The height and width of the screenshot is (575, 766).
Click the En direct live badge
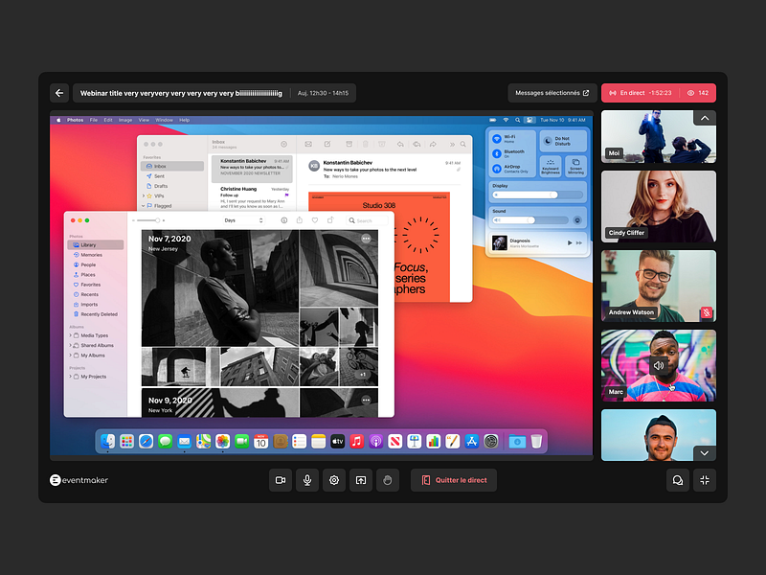[x=641, y=93]
